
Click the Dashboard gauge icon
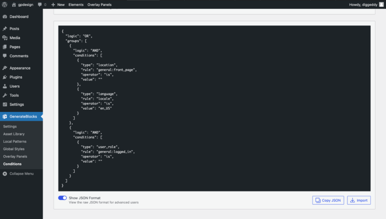click(x=5, y=17)
